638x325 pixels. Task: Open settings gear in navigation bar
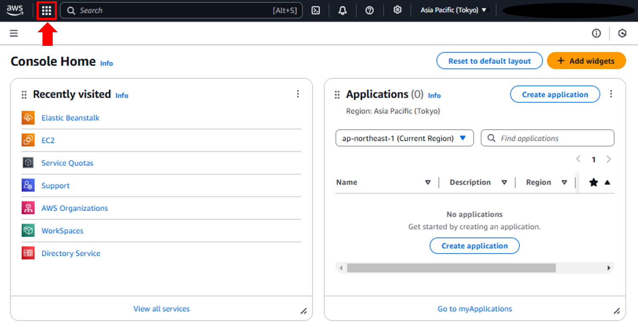tap(397, 10)
